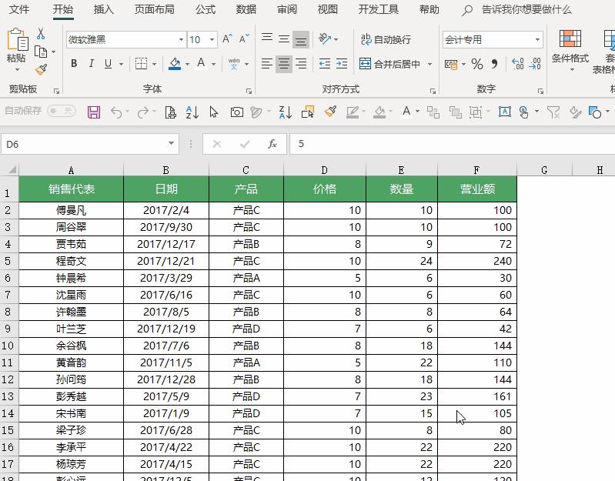Open the font size dropdown
The height and width of the screenshot is (481, 615).
(x=212, y=39)
